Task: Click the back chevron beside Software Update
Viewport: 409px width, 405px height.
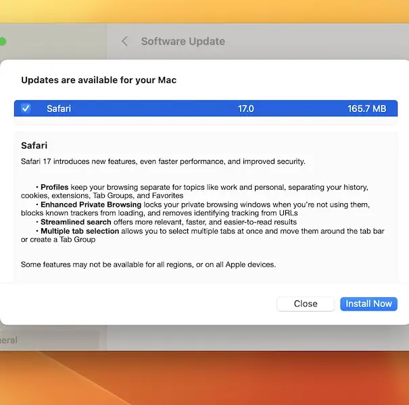Action: coord(124,41)
